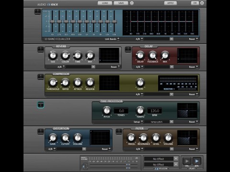Click the Reverb COLOR knob
The image size is (230, 172).
coord(65,55)
